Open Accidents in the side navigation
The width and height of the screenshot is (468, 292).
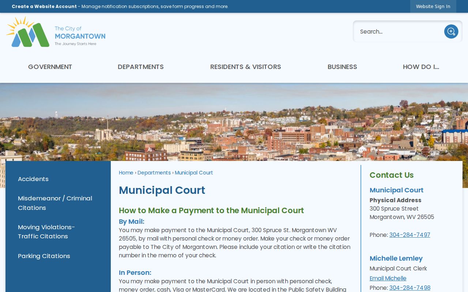33,179
